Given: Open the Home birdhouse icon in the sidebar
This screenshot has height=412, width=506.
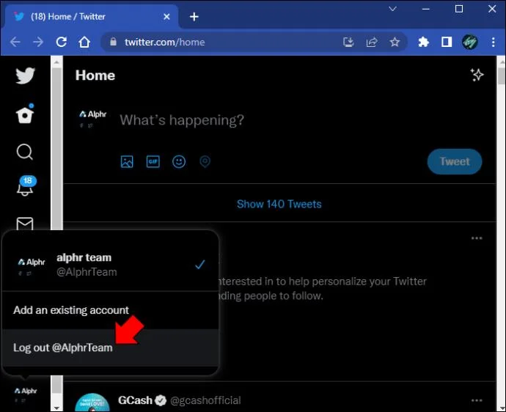Looking at the screenshot, I should (x=25, y=114).
